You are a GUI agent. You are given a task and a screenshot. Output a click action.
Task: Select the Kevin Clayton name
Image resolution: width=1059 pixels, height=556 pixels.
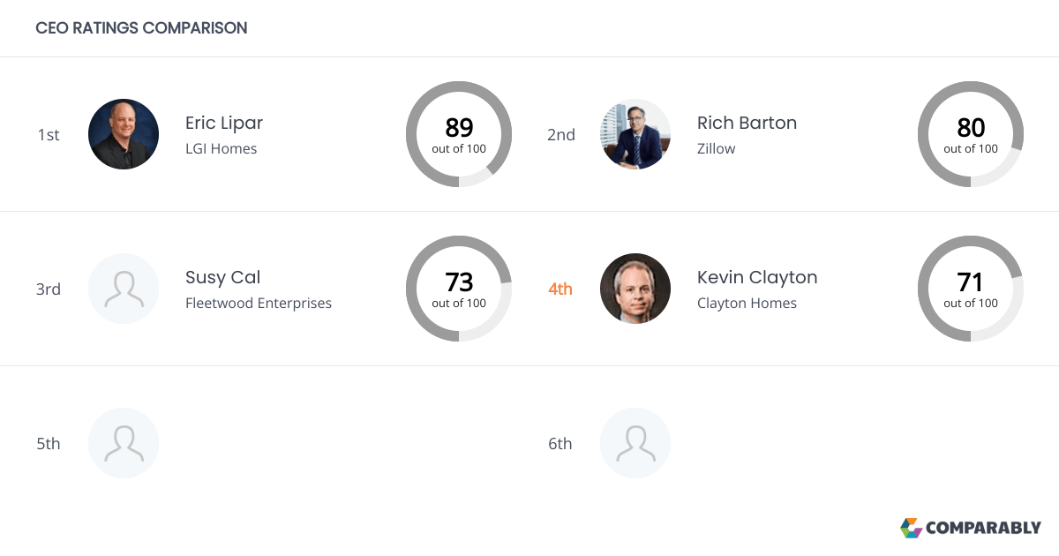(x=757, y=277)
